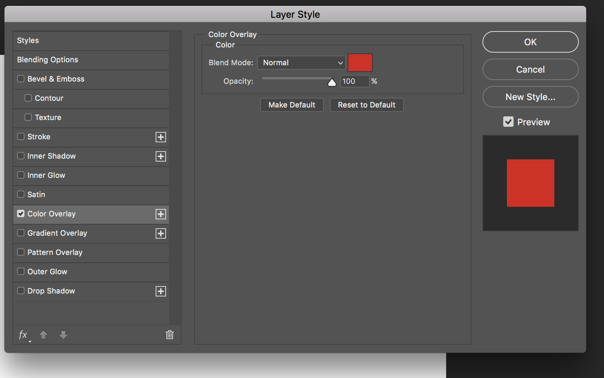Add another Stroke effect with its plus icon
This screenshot has width=604, height=378.
coord(160,137)
